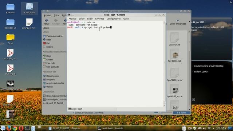Click Avançar forward arrow in Dolphin
This screenshot has height=131, width=233.
(x=56, y=21)
